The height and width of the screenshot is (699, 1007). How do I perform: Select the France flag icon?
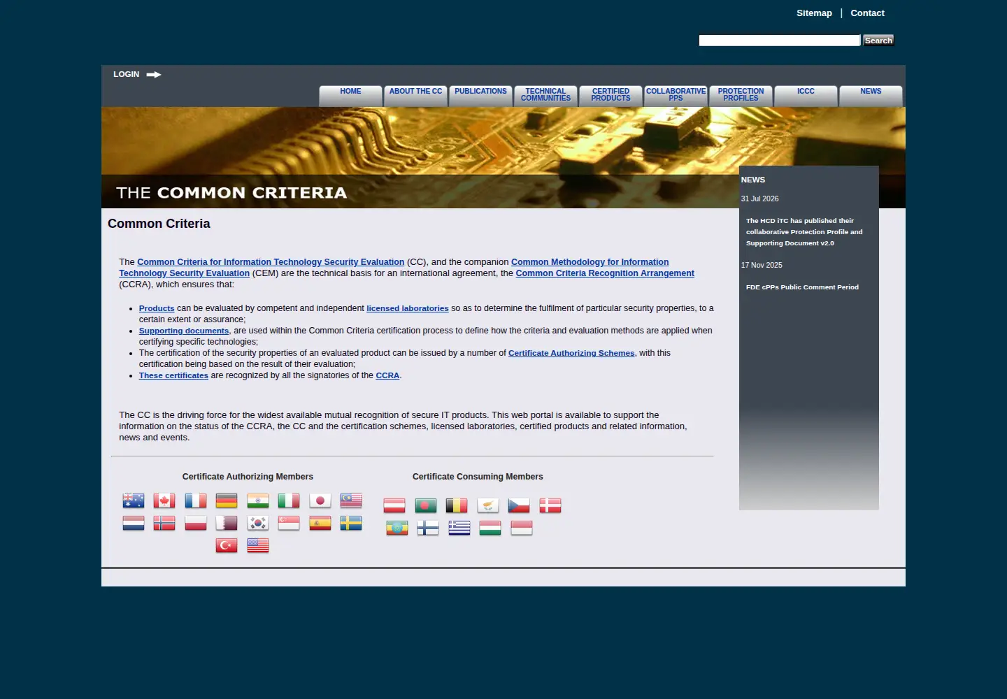(195, 500)
